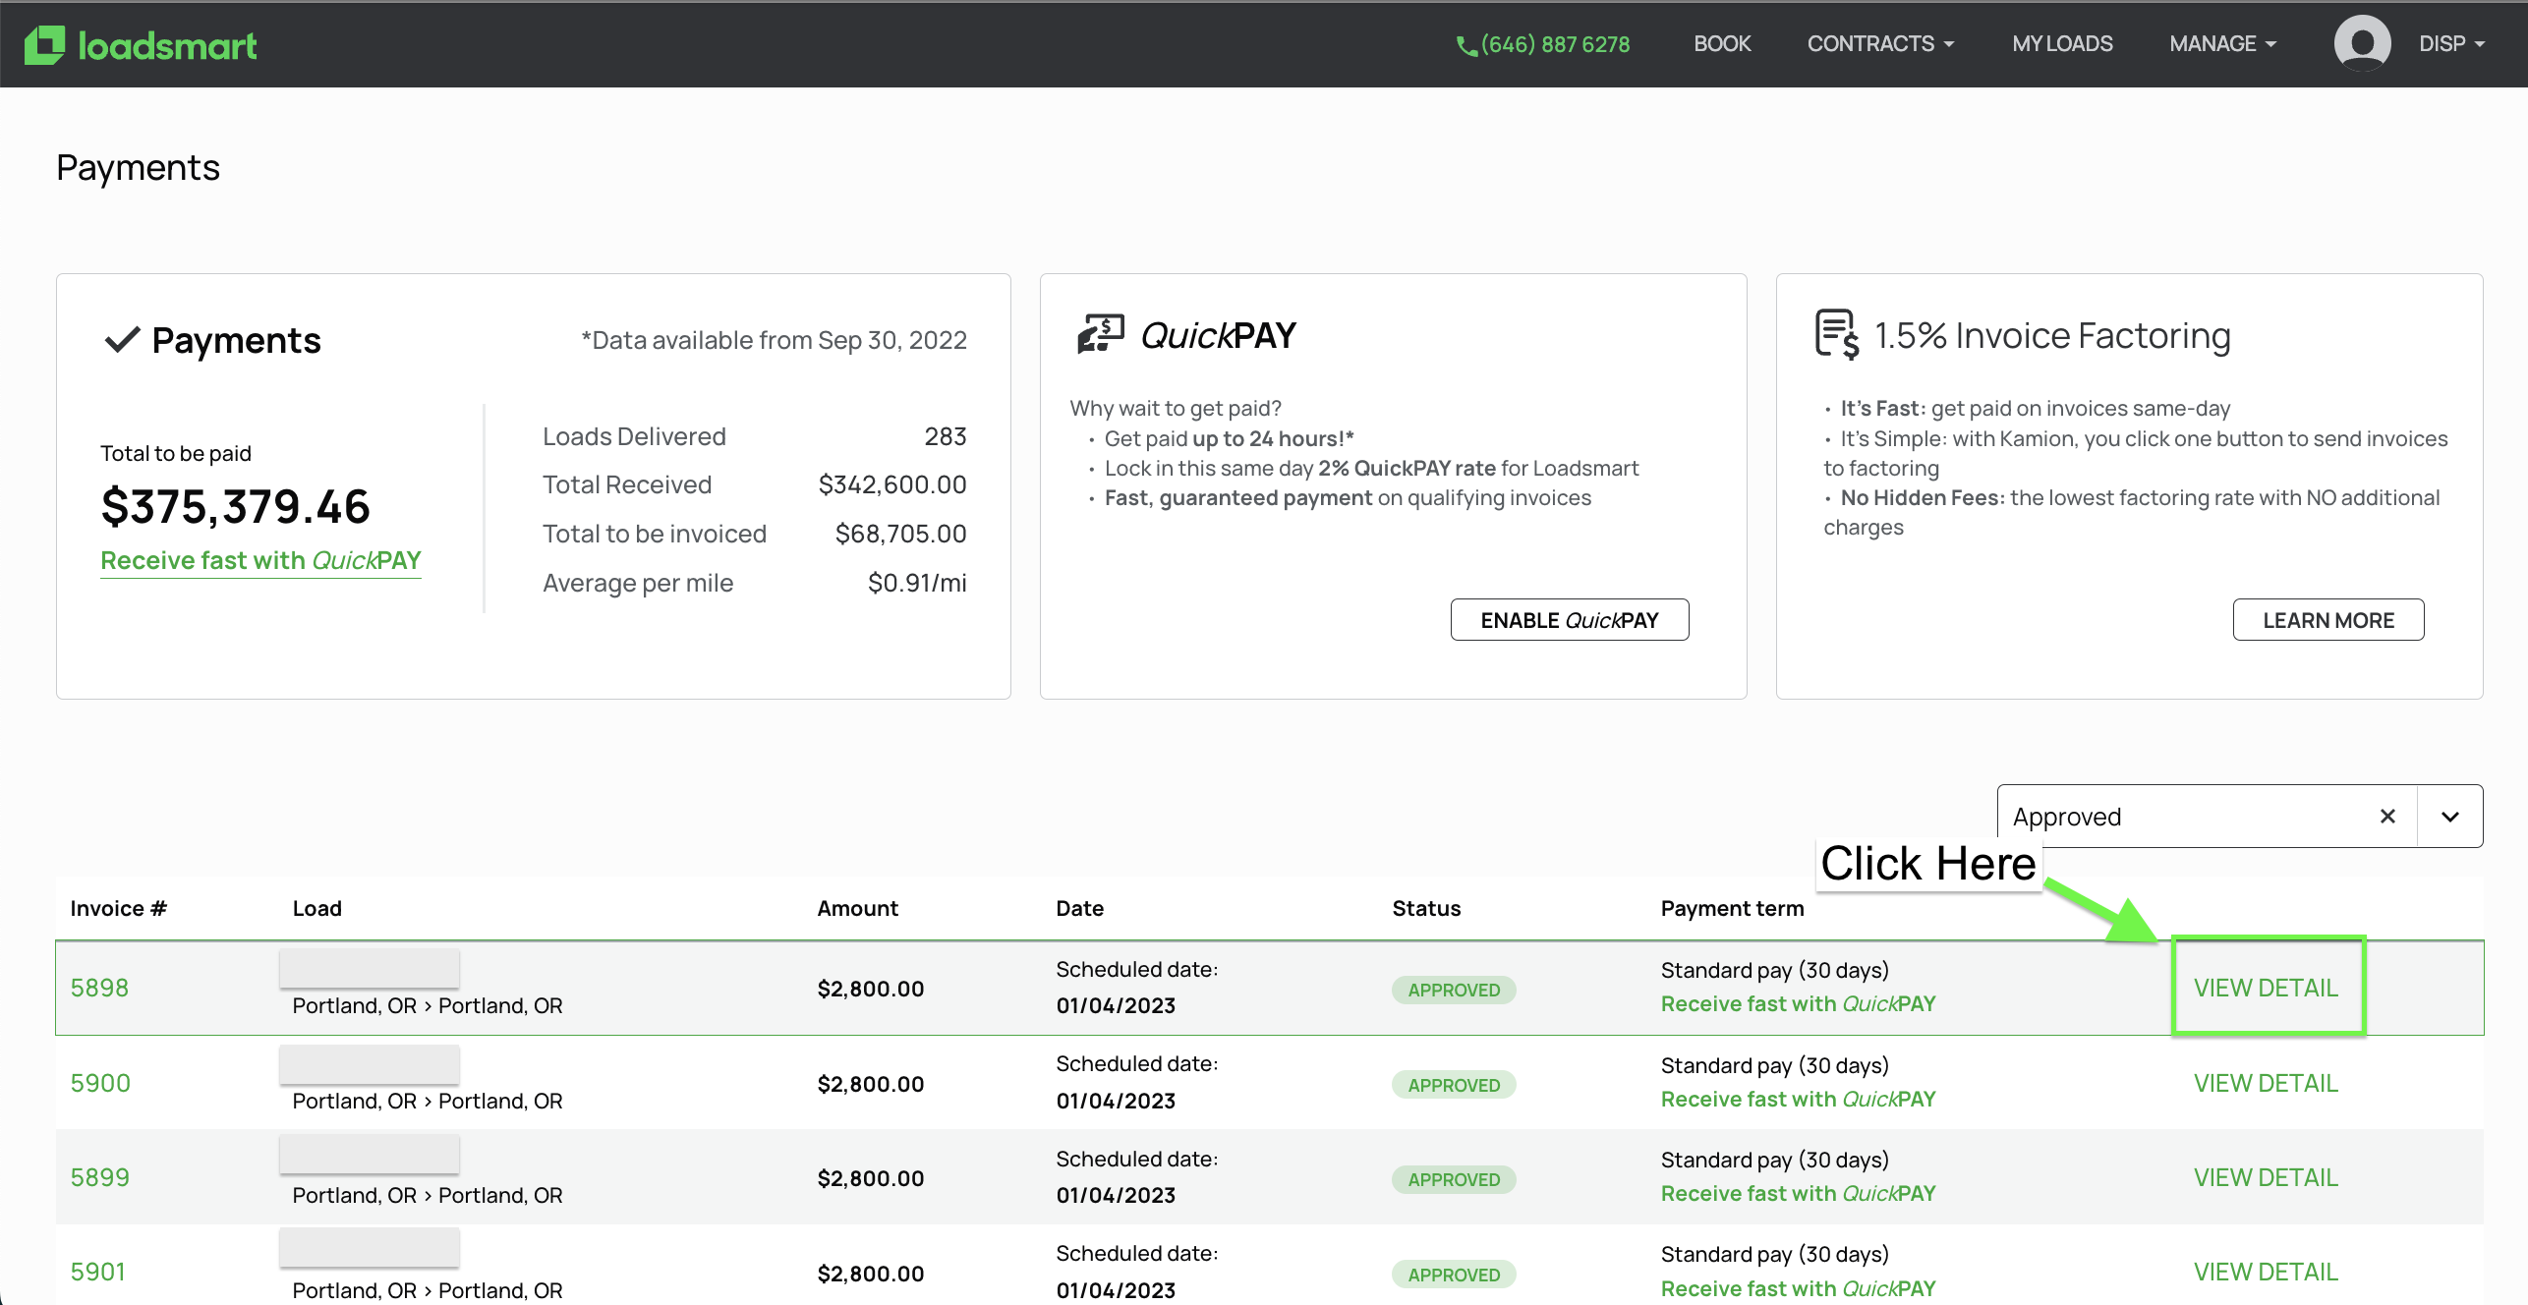Click QuickPAY link in invoice 5899 row

[x=1799, y=1193]
